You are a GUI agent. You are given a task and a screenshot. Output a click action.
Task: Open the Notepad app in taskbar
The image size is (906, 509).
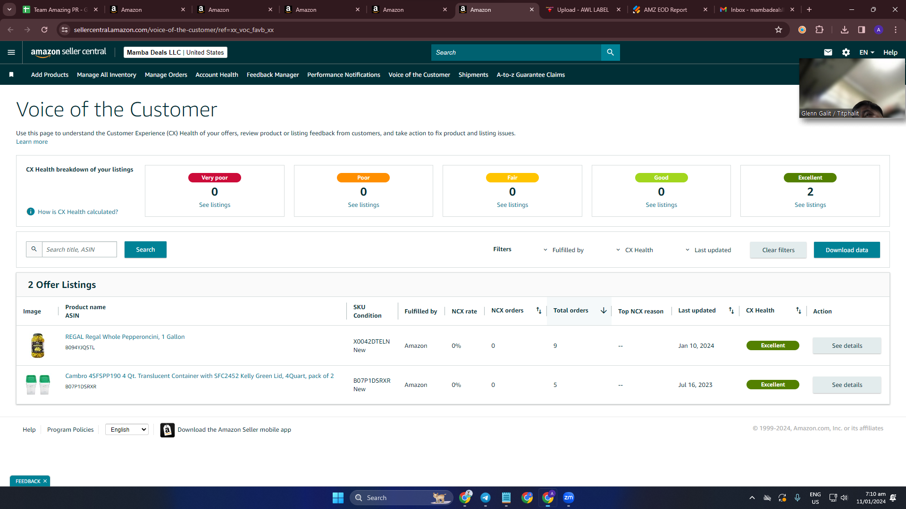click(x=506, y=498)
